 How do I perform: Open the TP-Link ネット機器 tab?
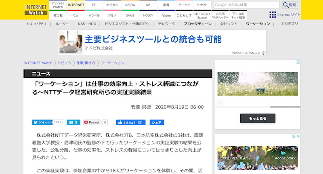238,15
